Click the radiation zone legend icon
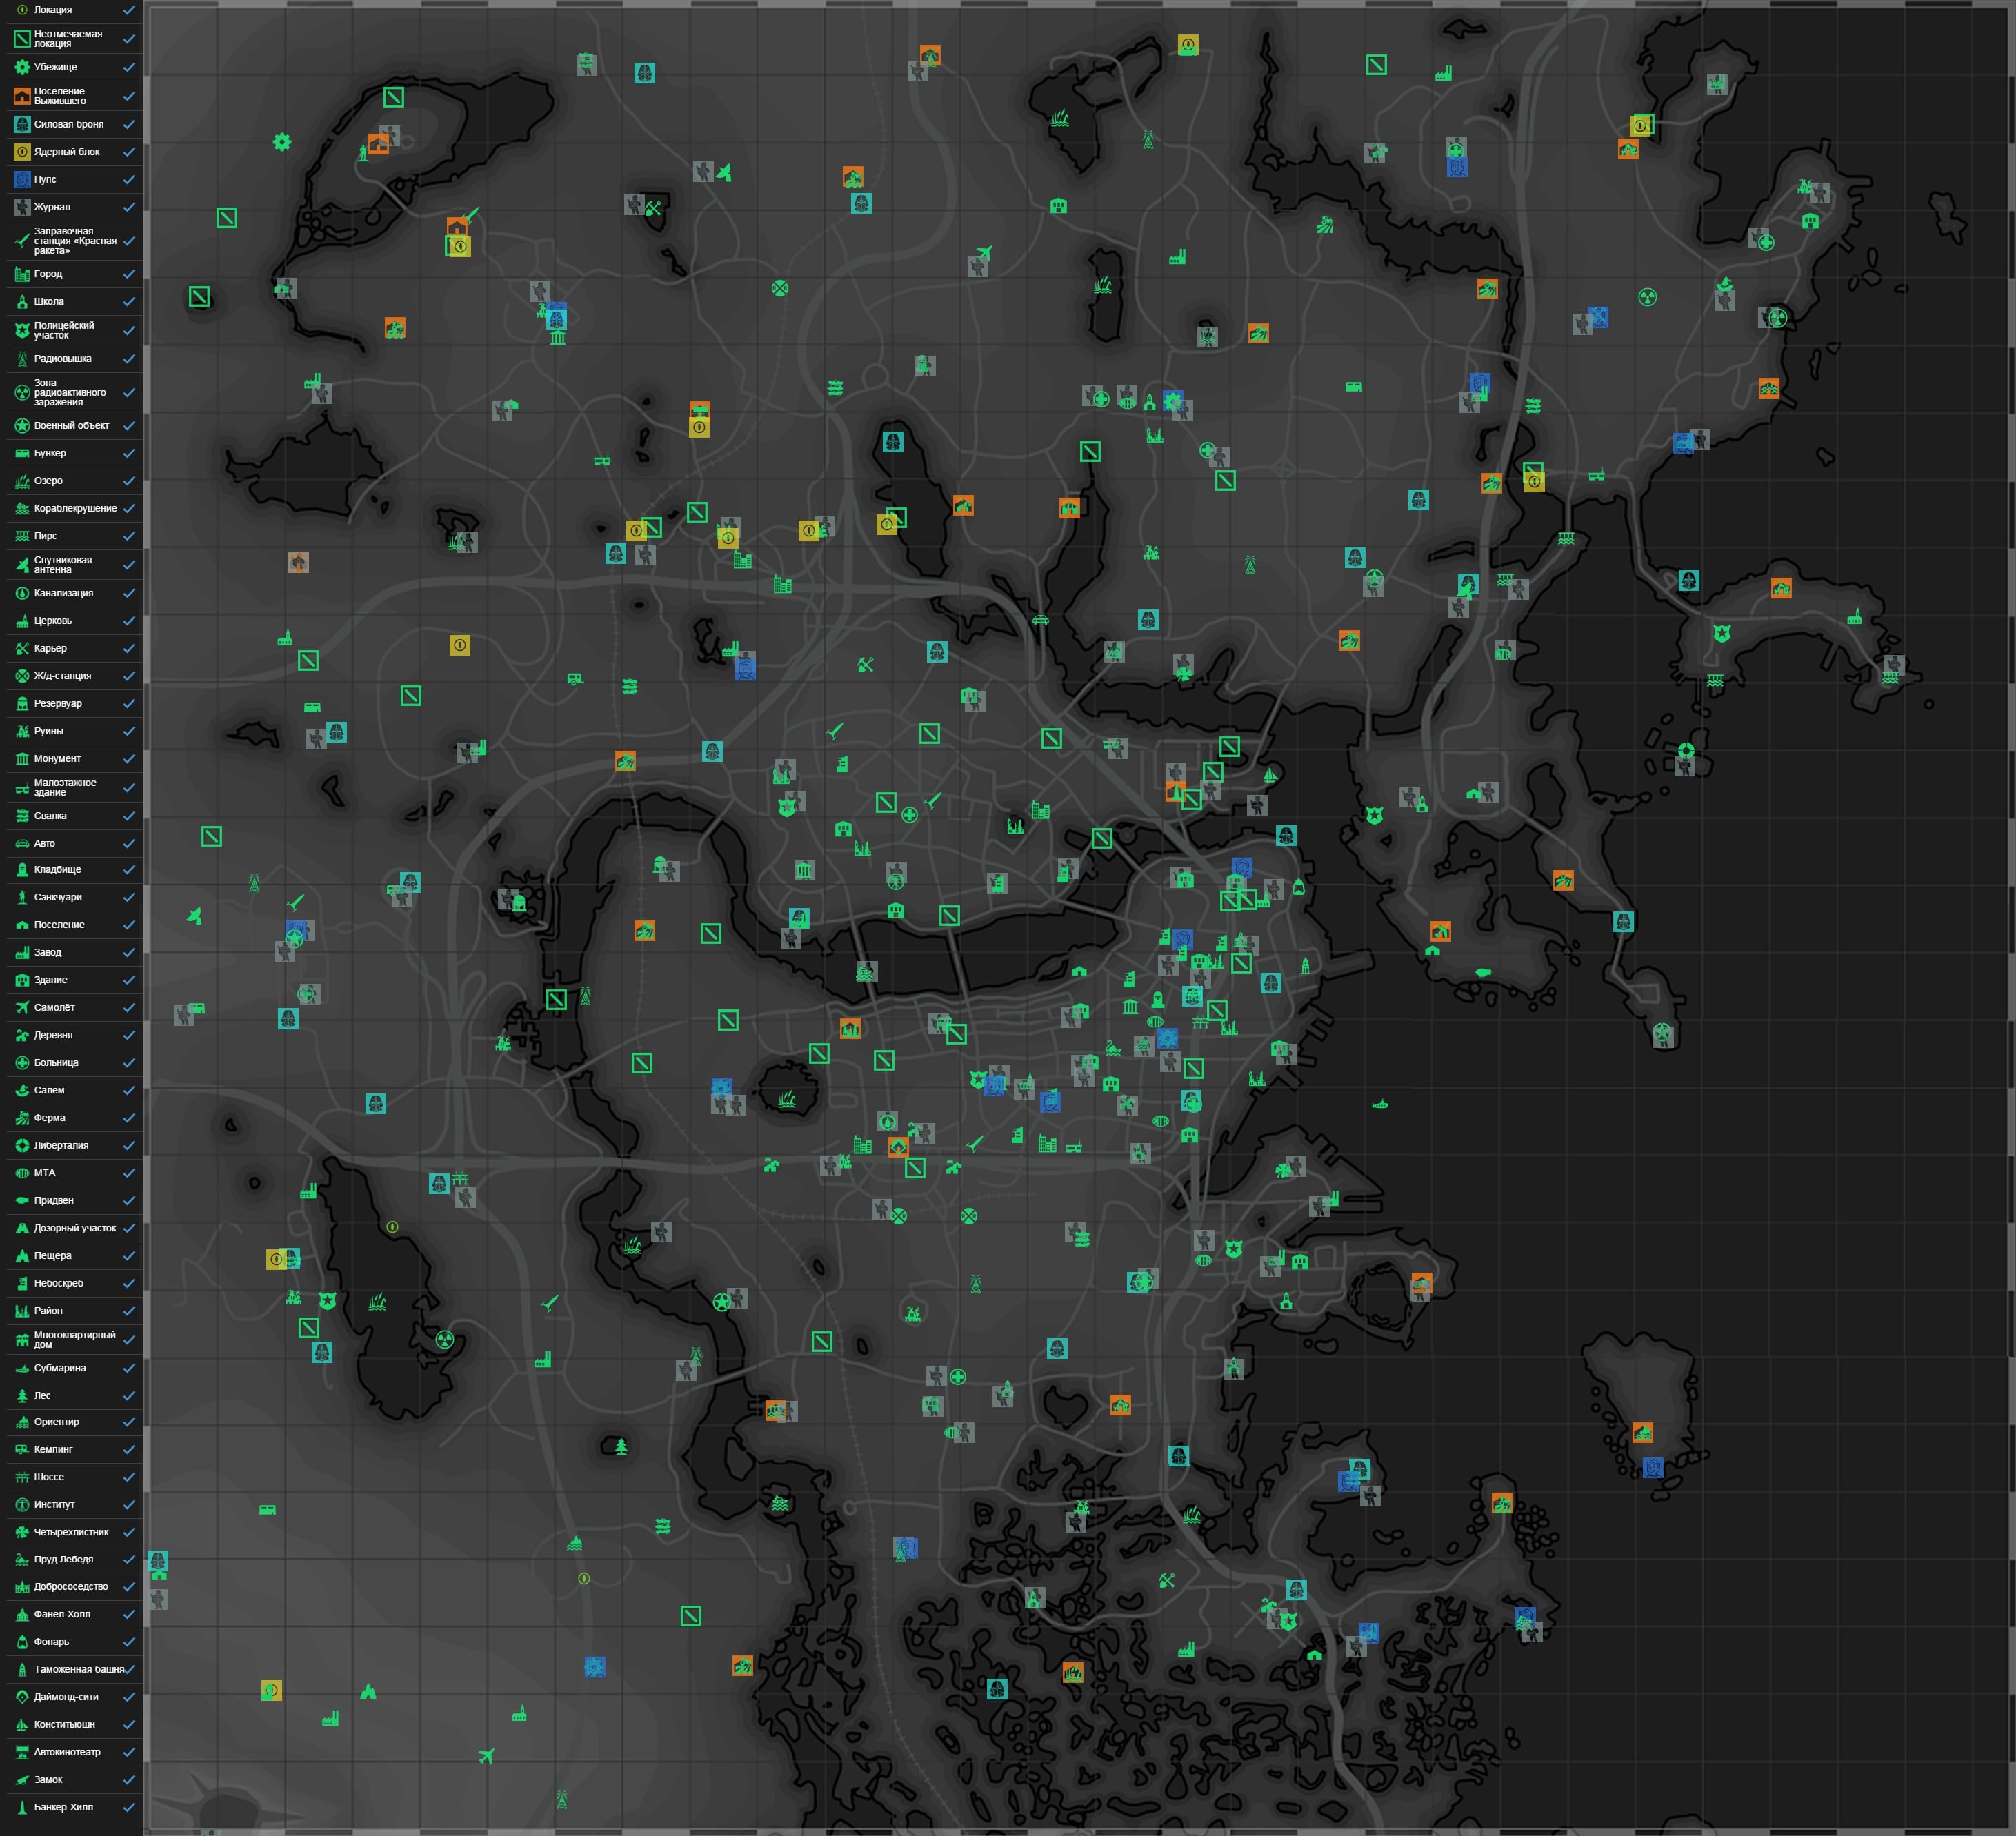2016x1836 pixels. [22, 393]
